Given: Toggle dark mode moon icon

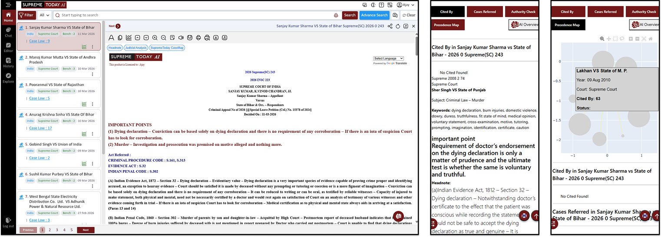Looking at the screenshot, I should [373, 5].
